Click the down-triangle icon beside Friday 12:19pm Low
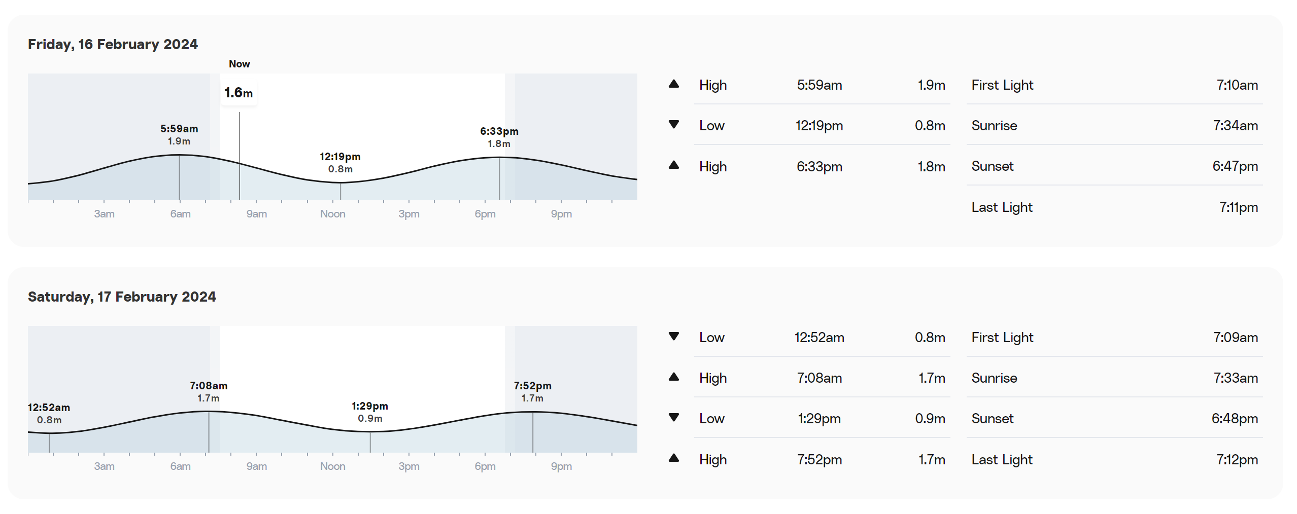This screenshot has width=1297, height=514. click(x=673, y=124)
